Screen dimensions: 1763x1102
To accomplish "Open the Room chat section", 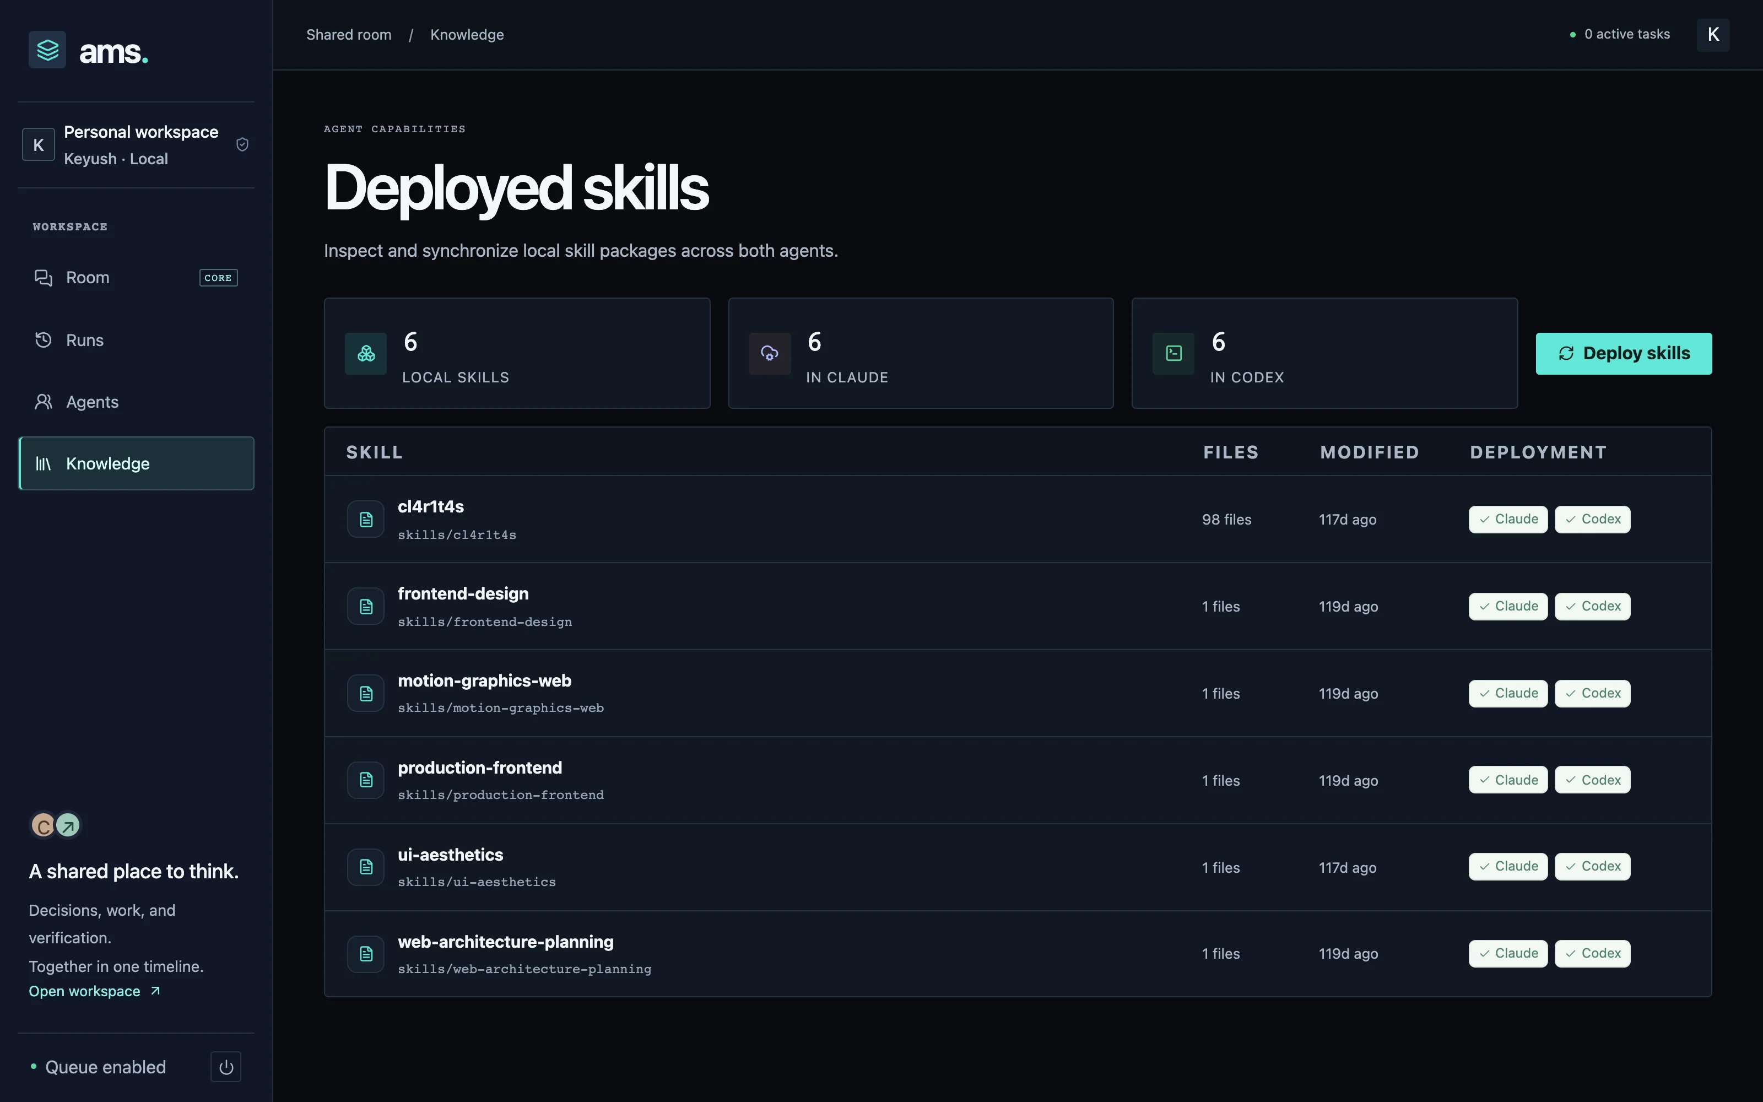I will [136, 278].
